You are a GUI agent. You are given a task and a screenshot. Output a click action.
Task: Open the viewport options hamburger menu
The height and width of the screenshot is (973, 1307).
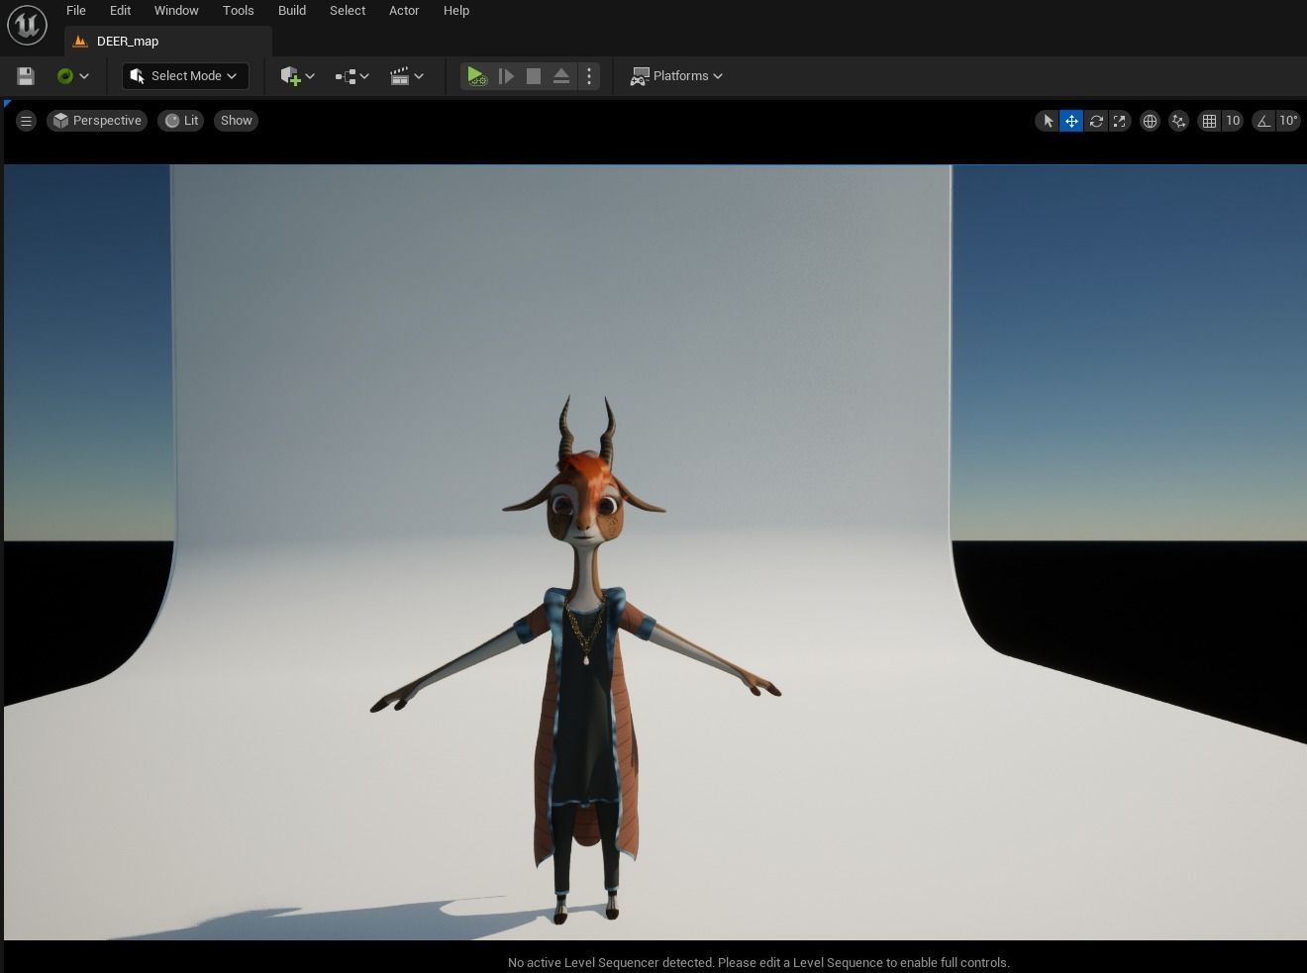pyautogui.click(x=26, y=121)
